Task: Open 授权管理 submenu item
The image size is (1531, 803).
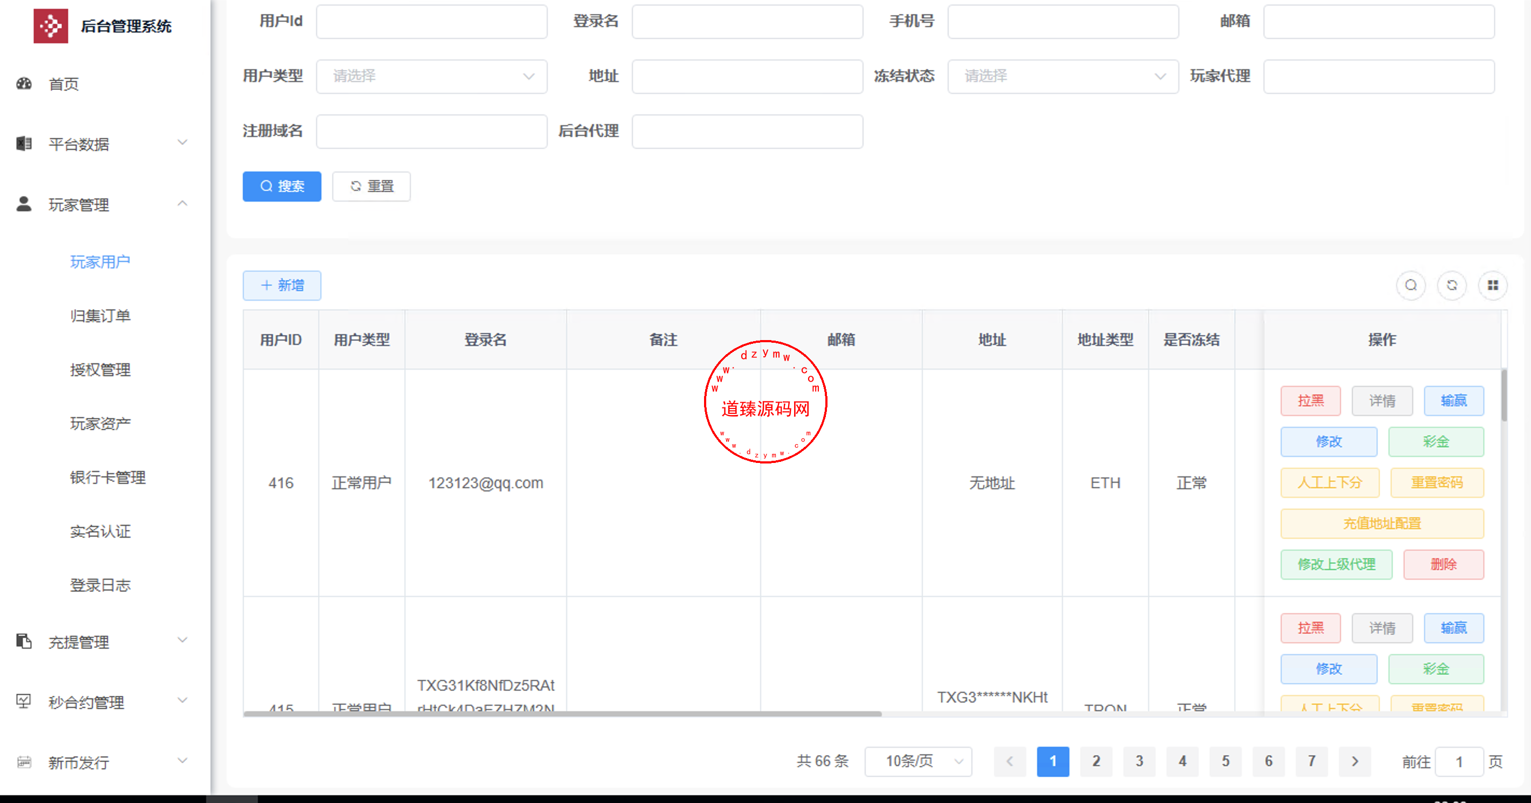Action: [100, 370]
